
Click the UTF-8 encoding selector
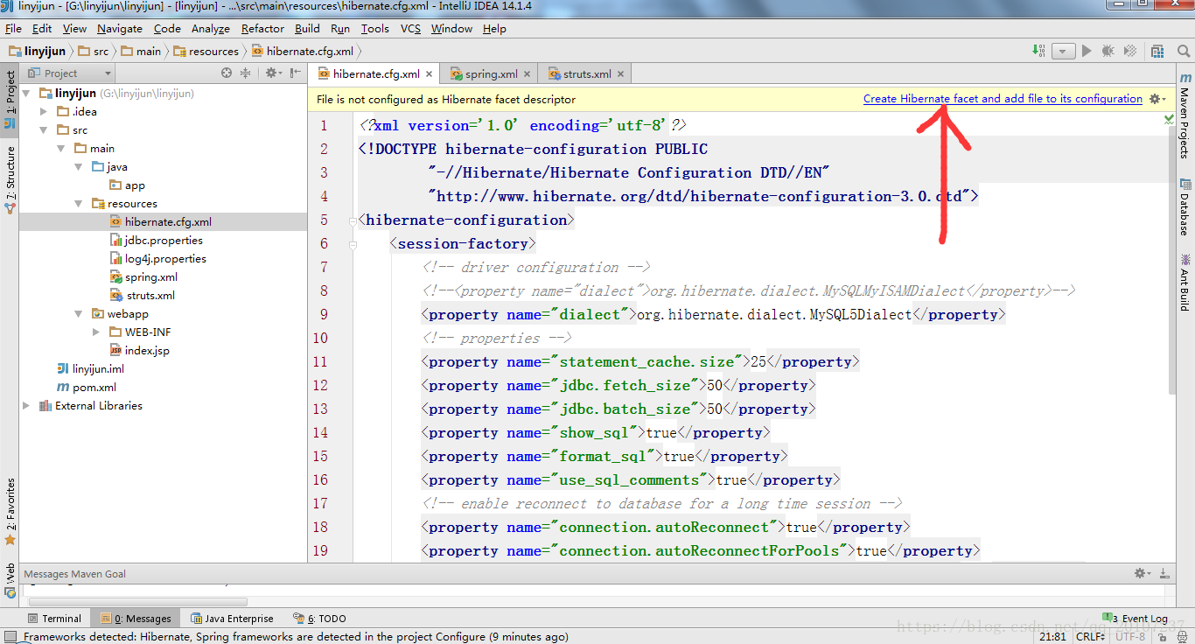point(1130,637)
